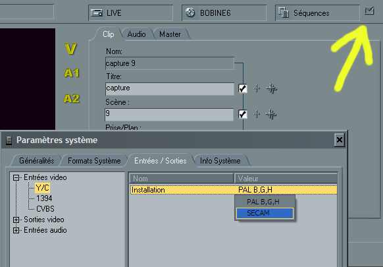The image size is (383, 267).
Task: Open the Séquences panel button
Action: pyautogui.click(x=318, y=13)
